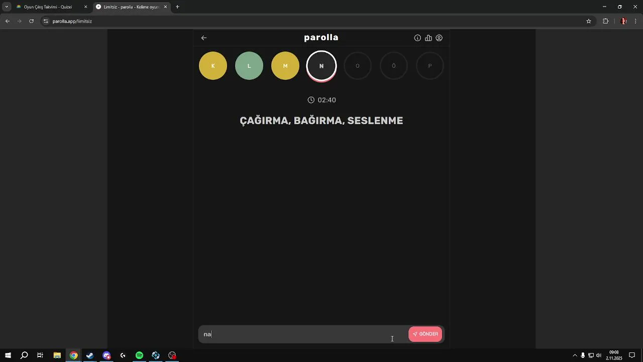Select the green L letter circle
Viewport: 643px width, 362px height.
(x=249, y=66)
